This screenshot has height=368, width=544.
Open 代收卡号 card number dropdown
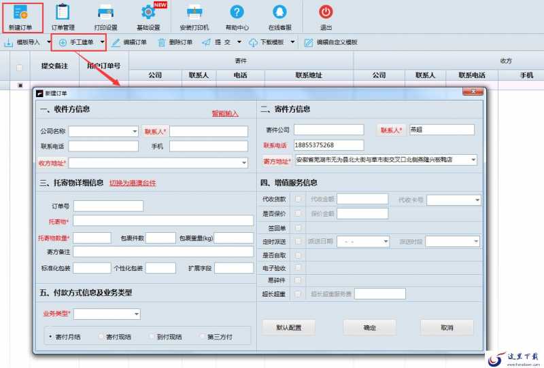coord(477,200)
